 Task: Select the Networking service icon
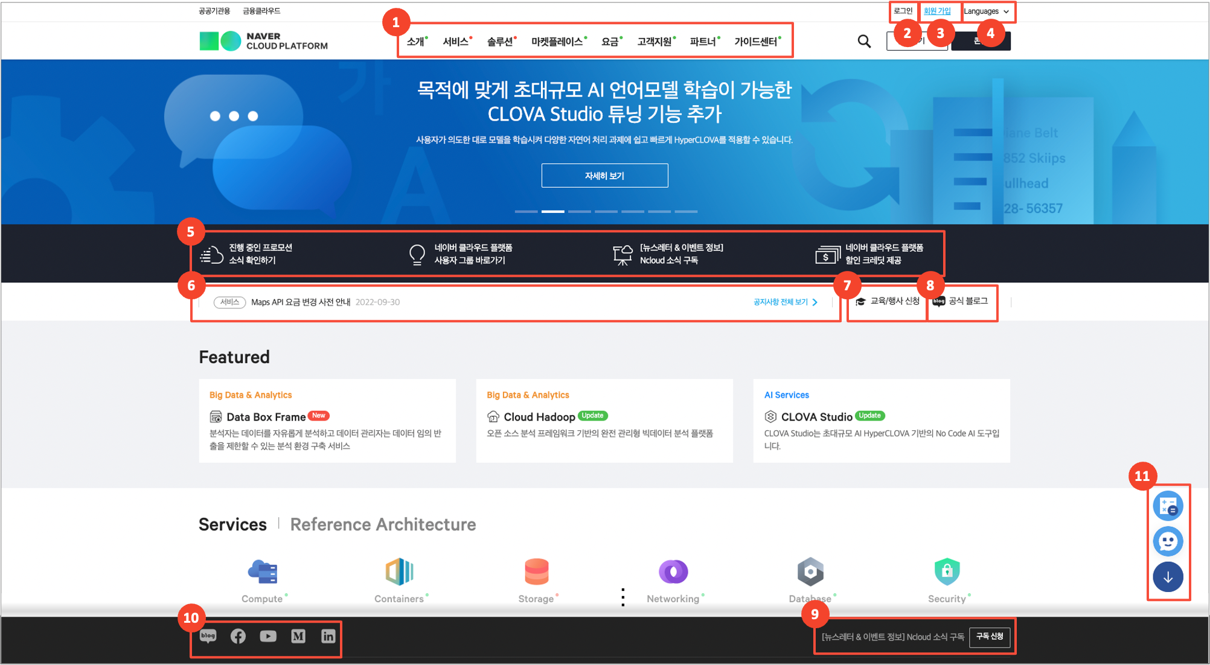(673, 571)
